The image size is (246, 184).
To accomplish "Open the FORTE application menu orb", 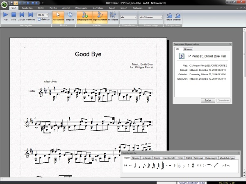I will pyautogui.click(x=5, y=4).
